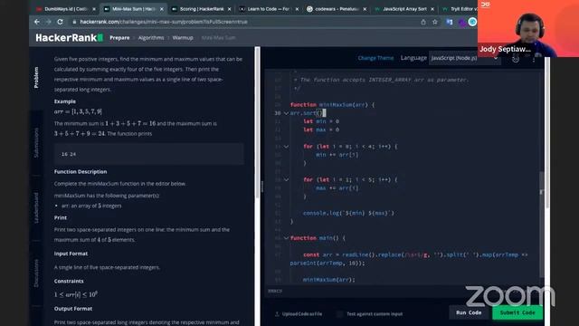Click the share icon in address bar
This screenshot has height=326, width=579.
[423, 22]
